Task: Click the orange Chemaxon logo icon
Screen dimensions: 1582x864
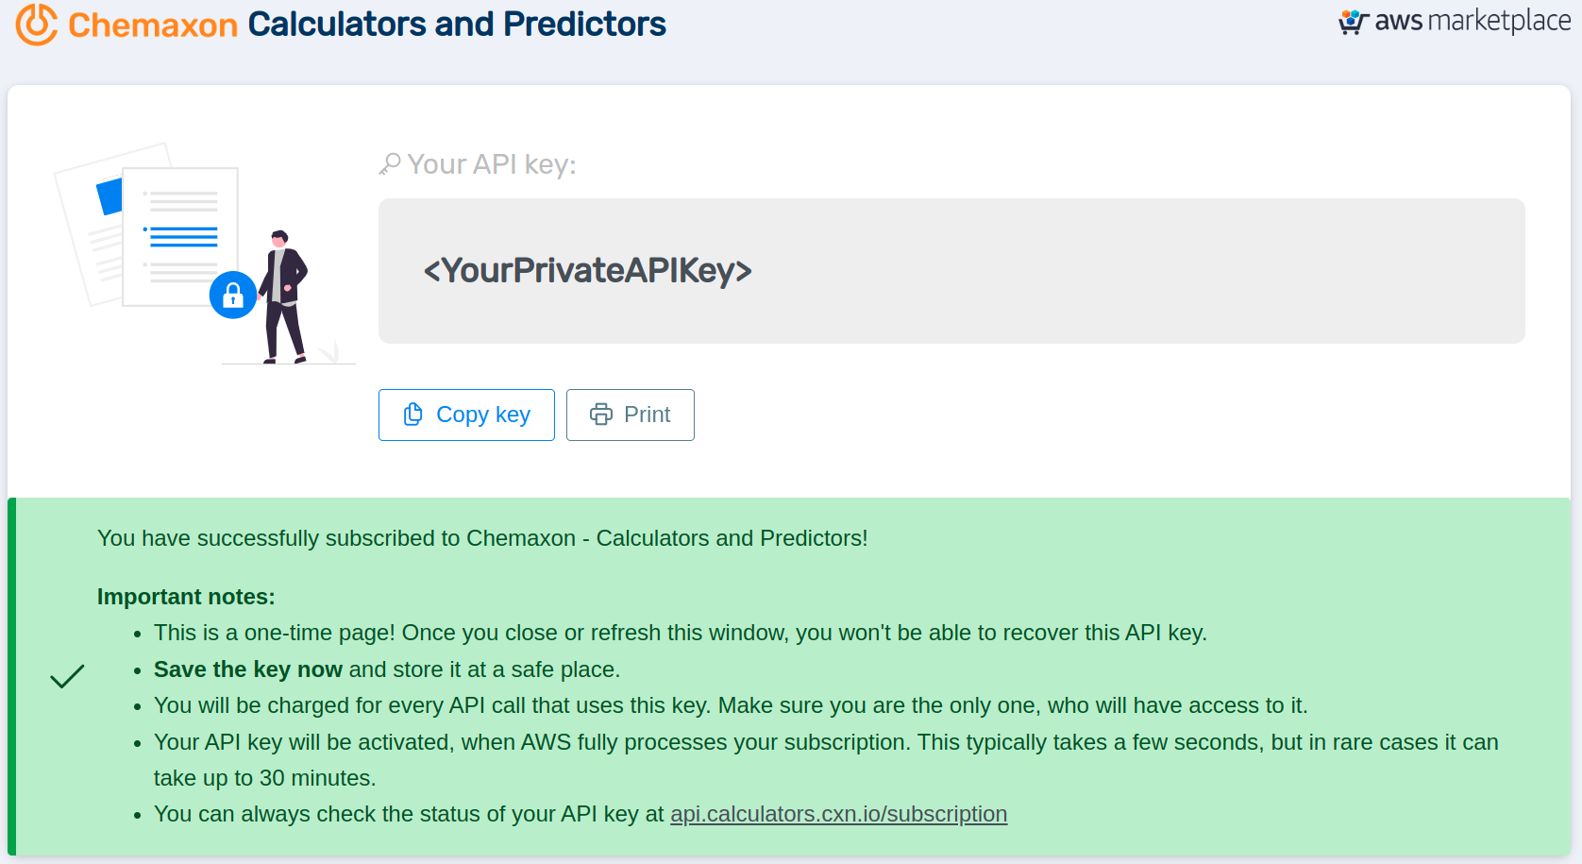Action: click(37, 24)
